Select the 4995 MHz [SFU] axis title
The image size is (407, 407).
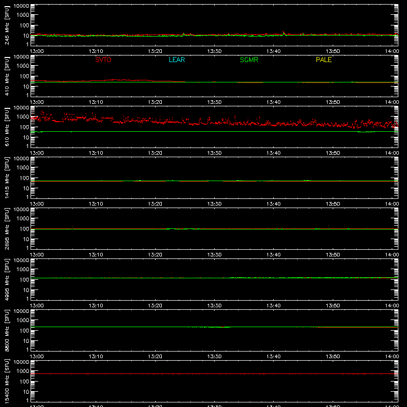pos(7,279)
